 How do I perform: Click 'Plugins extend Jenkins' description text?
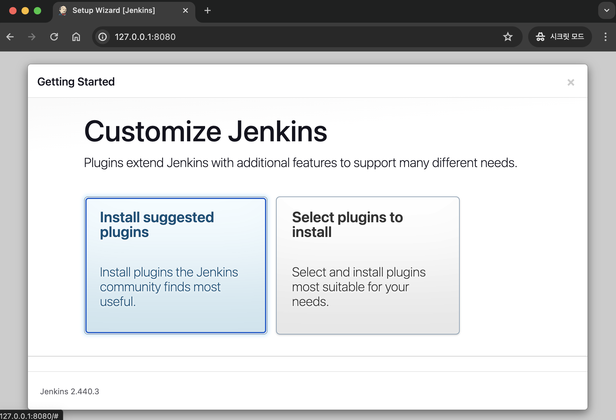click(x=301, y=163)
